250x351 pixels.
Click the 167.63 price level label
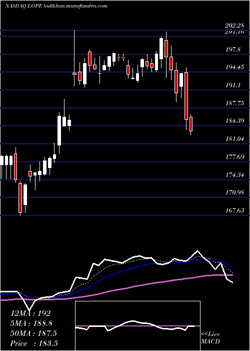pyautogui.click(x=235, y=211)
